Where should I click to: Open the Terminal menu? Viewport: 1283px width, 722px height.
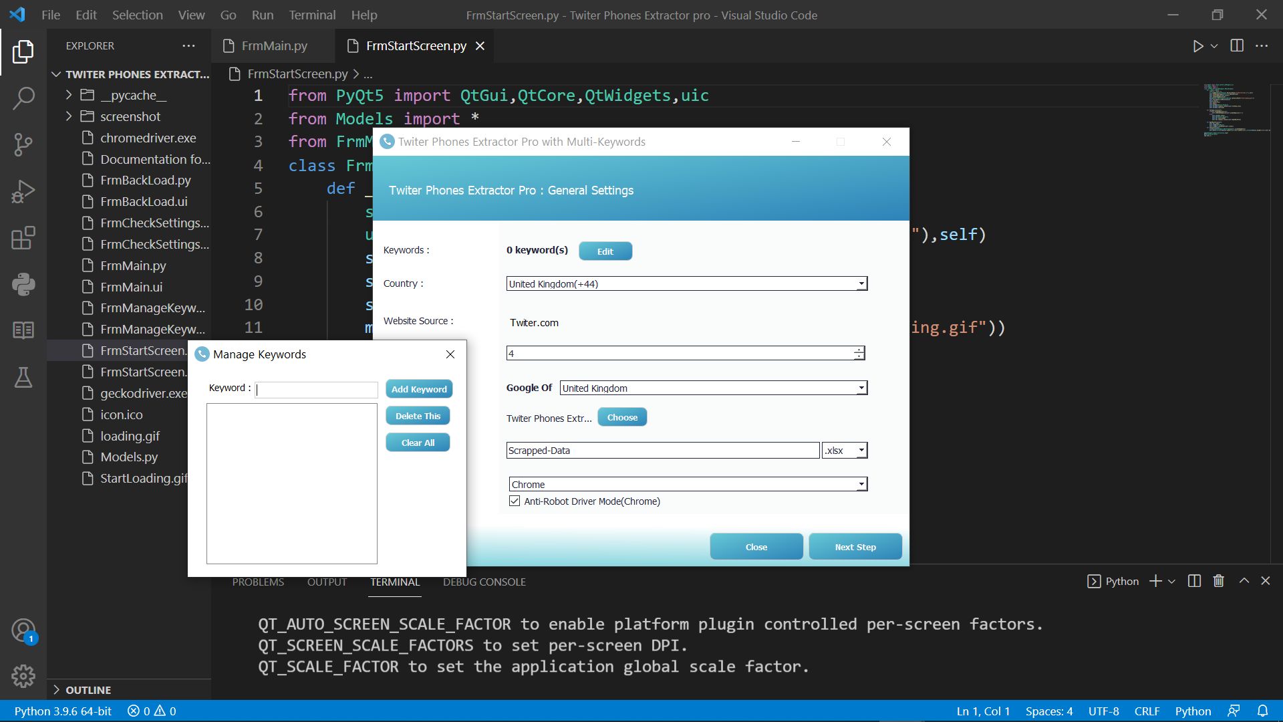(x=312, y=15)
